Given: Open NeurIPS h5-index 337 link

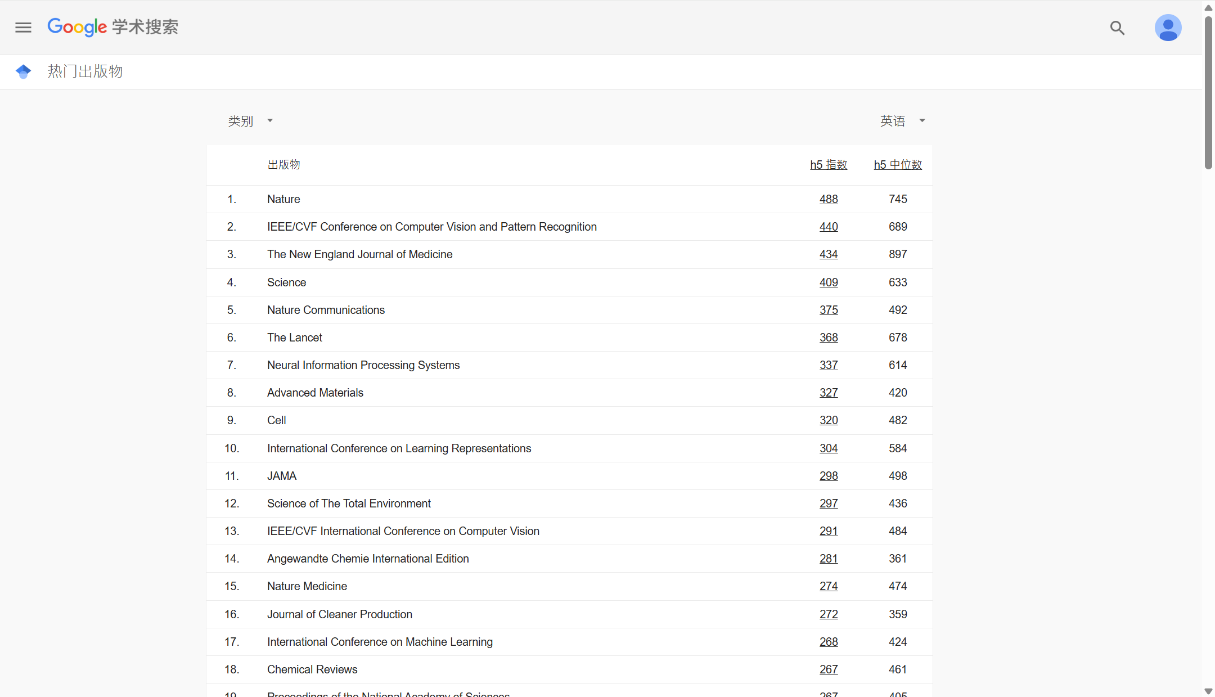Looking at the screenshot, I should (x=829, y=365).
